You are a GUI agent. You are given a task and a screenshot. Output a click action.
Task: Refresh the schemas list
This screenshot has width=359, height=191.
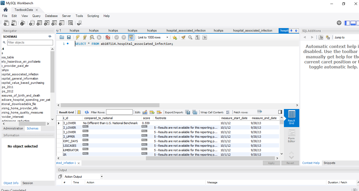pyautogui.click(x=50, y=37)
